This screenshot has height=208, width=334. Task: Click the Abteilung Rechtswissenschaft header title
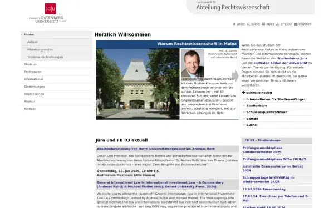233,7
